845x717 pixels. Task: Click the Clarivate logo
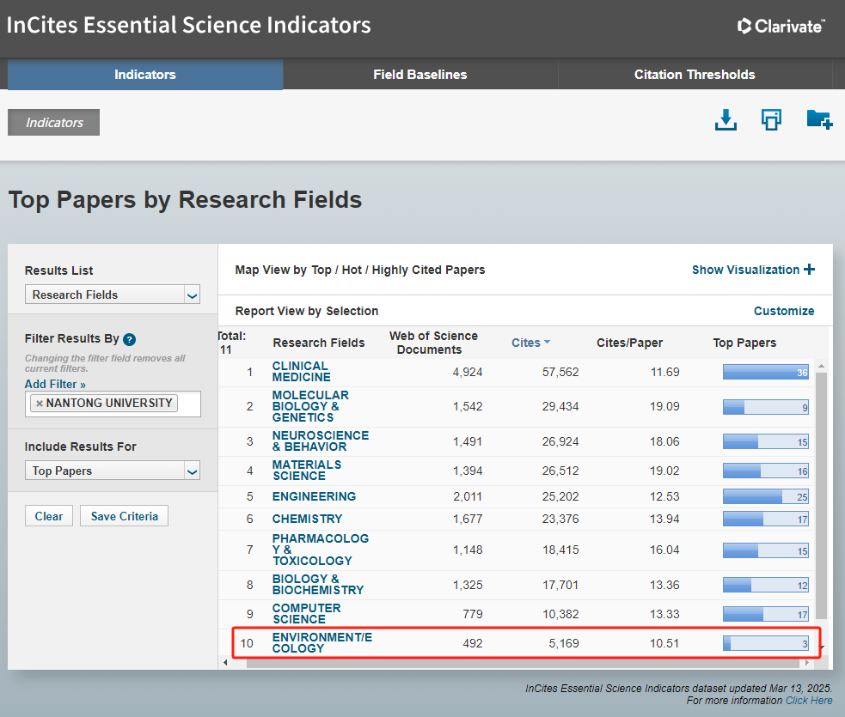coord(781,26)
